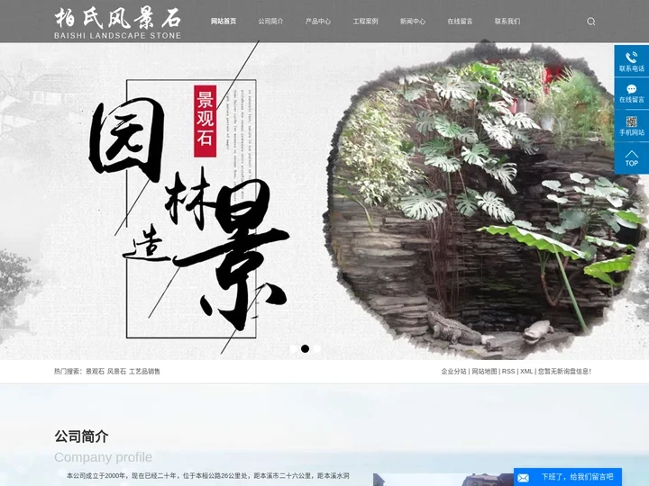Open the search magnifier icon
The height and width of the screenshot is (486, 649).
point(590,22)
